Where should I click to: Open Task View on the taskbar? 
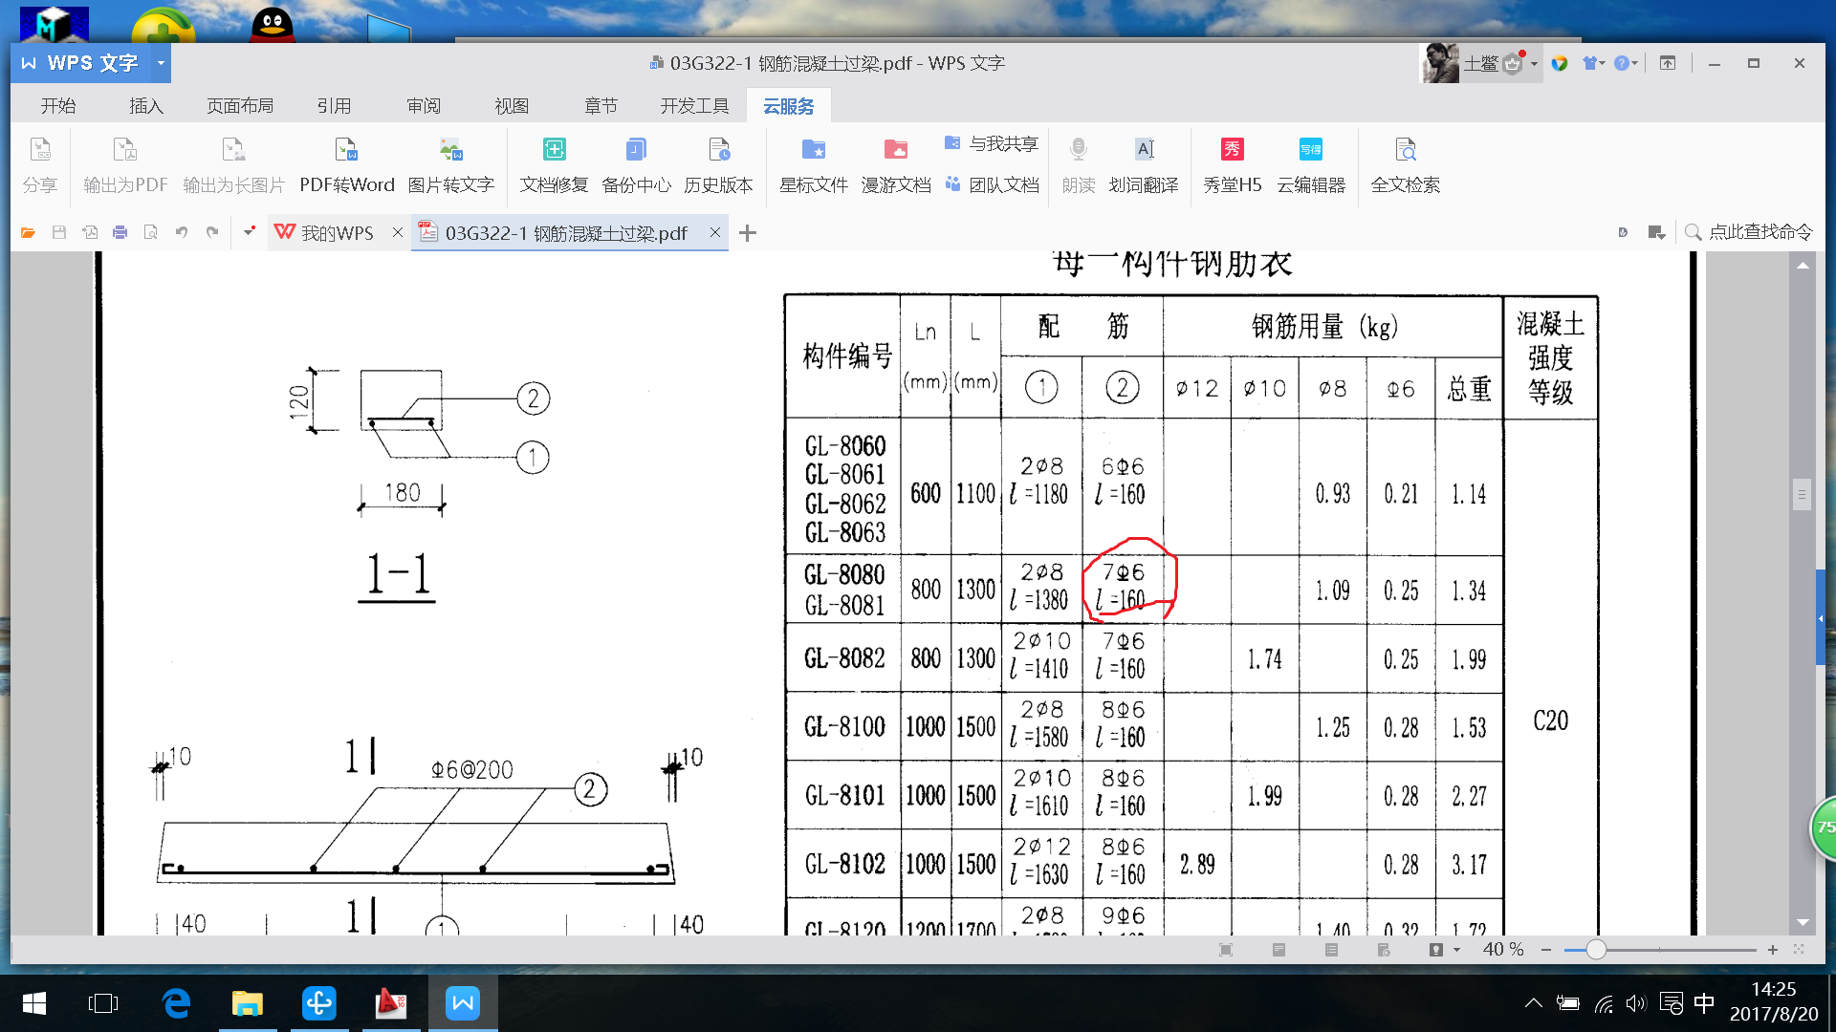tap(102, 1003)
